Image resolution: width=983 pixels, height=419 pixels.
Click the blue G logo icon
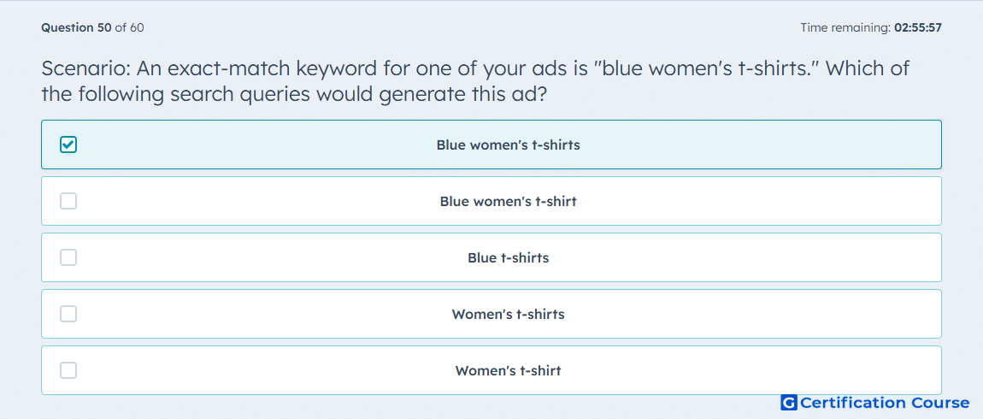coord(789,403)
